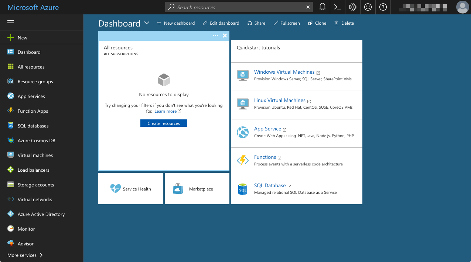Clone the current dashboard
The width and height of the screenshot is (471, 262).
[x=317, y=23]
